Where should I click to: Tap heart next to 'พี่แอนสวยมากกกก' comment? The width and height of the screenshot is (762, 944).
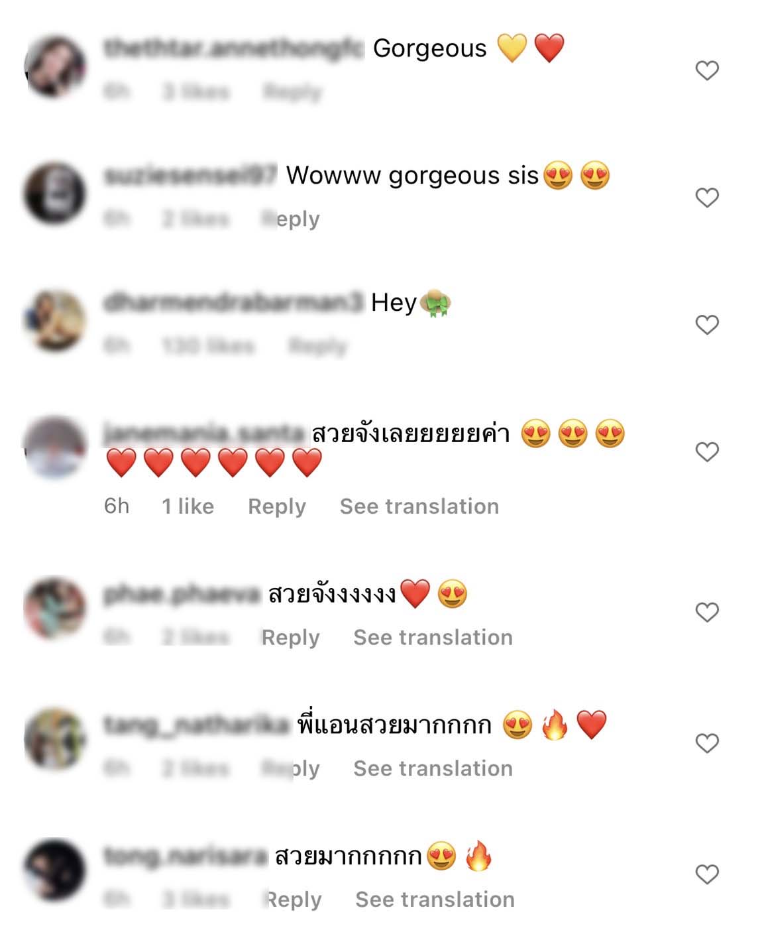pyautogui.click(x=707, y=744)
